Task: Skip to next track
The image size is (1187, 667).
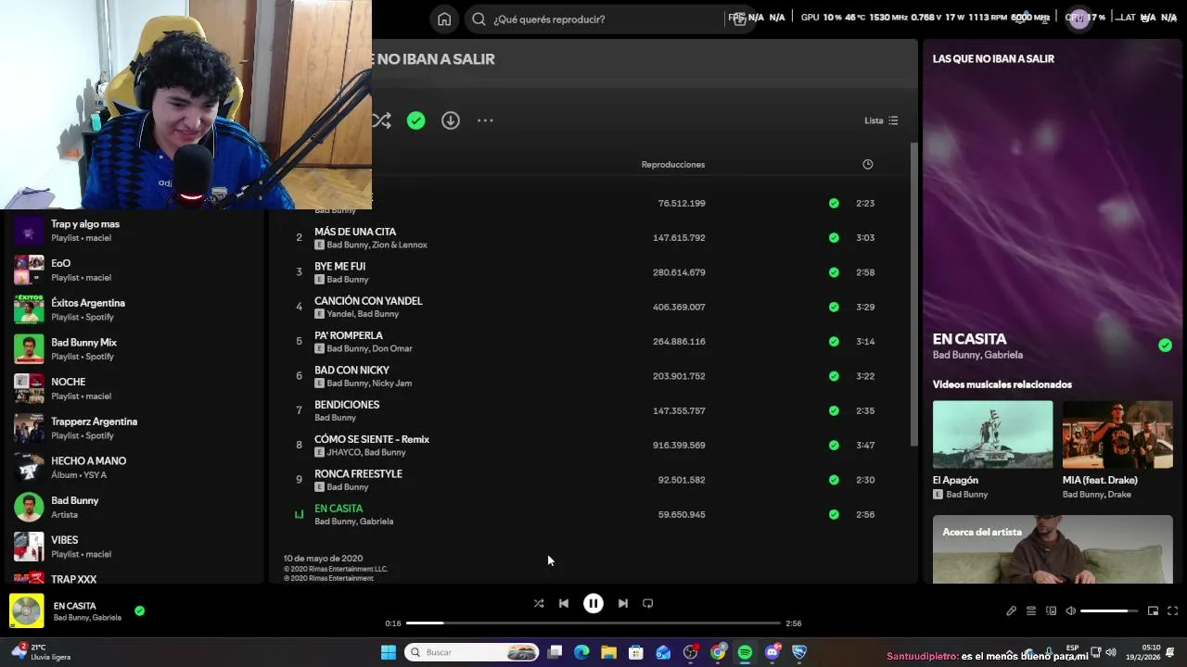Action: [x=623, y=603]
